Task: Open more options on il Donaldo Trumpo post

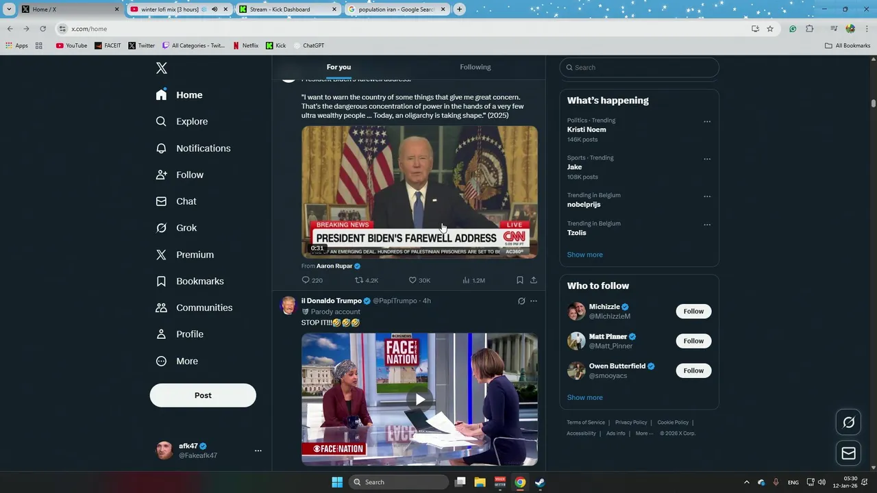Action: click(x=534, y=301)
